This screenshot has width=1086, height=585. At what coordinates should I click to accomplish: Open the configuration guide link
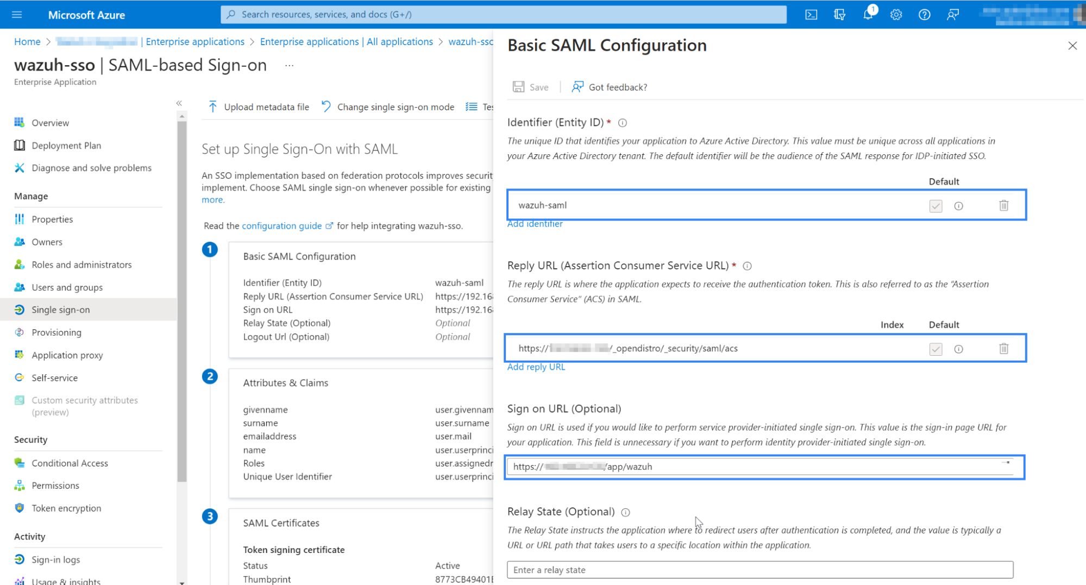pyautogui.click(x=287, y=226)
